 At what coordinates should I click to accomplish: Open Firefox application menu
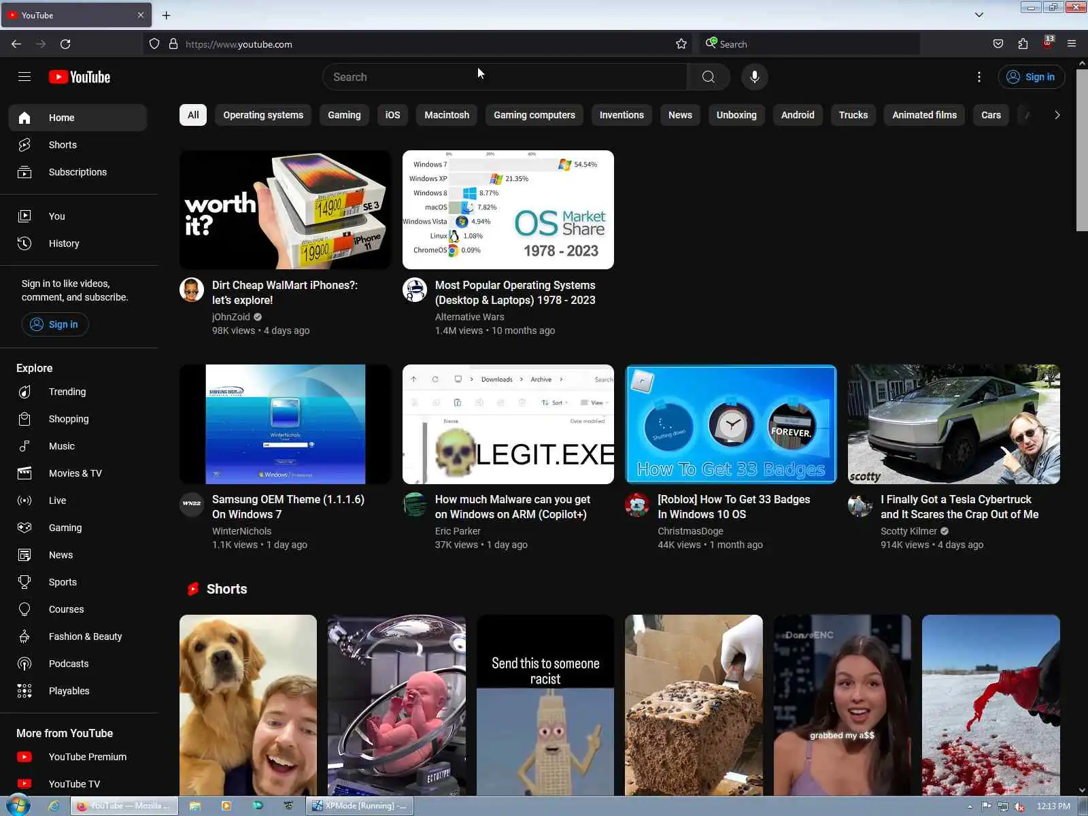tap(1072, 44)
